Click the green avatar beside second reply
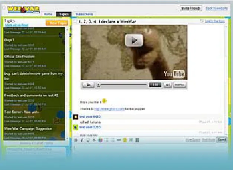Image resolution: width=233 pixels, height=170 pixels. coord(75,127)
